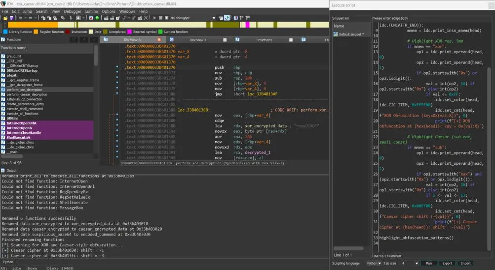The height and width of the screenshot is (270, 495).
Task: Open the Windows menu
Action: (x=127, y=11)
